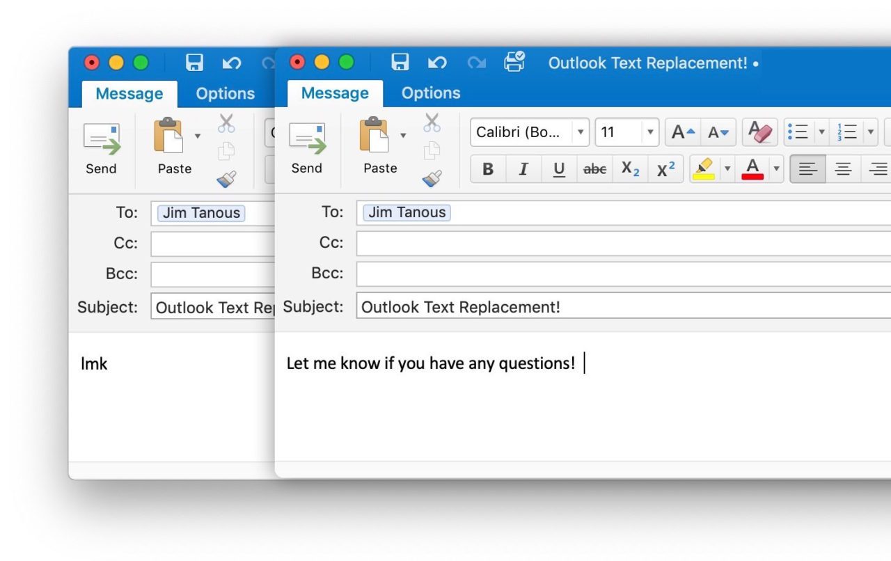The image size is (891, 561).
Task: Select Message tab in front window
Action: click(335, 93)
